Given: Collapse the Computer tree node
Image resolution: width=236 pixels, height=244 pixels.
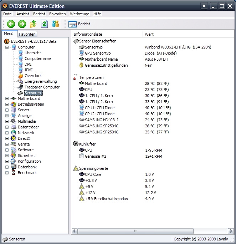Looking at the screenshot, I should (7, 47).
